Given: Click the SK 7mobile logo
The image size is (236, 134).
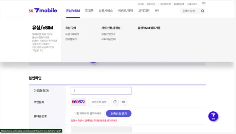Looking at the screenshot, I should 43,10.
